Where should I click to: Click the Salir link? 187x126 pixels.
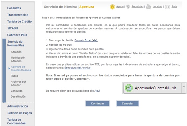pos(174,7)
